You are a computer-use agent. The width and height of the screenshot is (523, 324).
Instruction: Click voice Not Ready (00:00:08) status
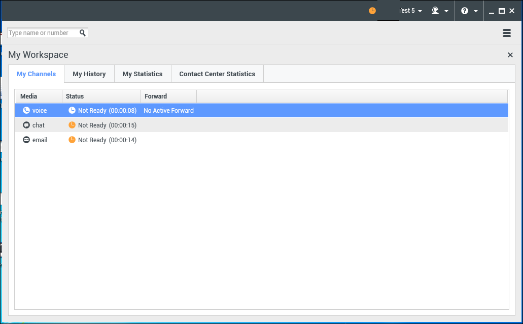(107, 111)
